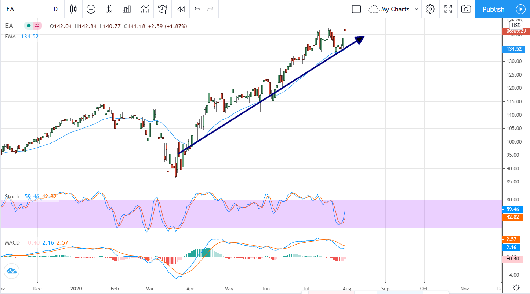Screen dimensions: 530x294
Task: Click the Publish button
Action: tap(493, 9)
